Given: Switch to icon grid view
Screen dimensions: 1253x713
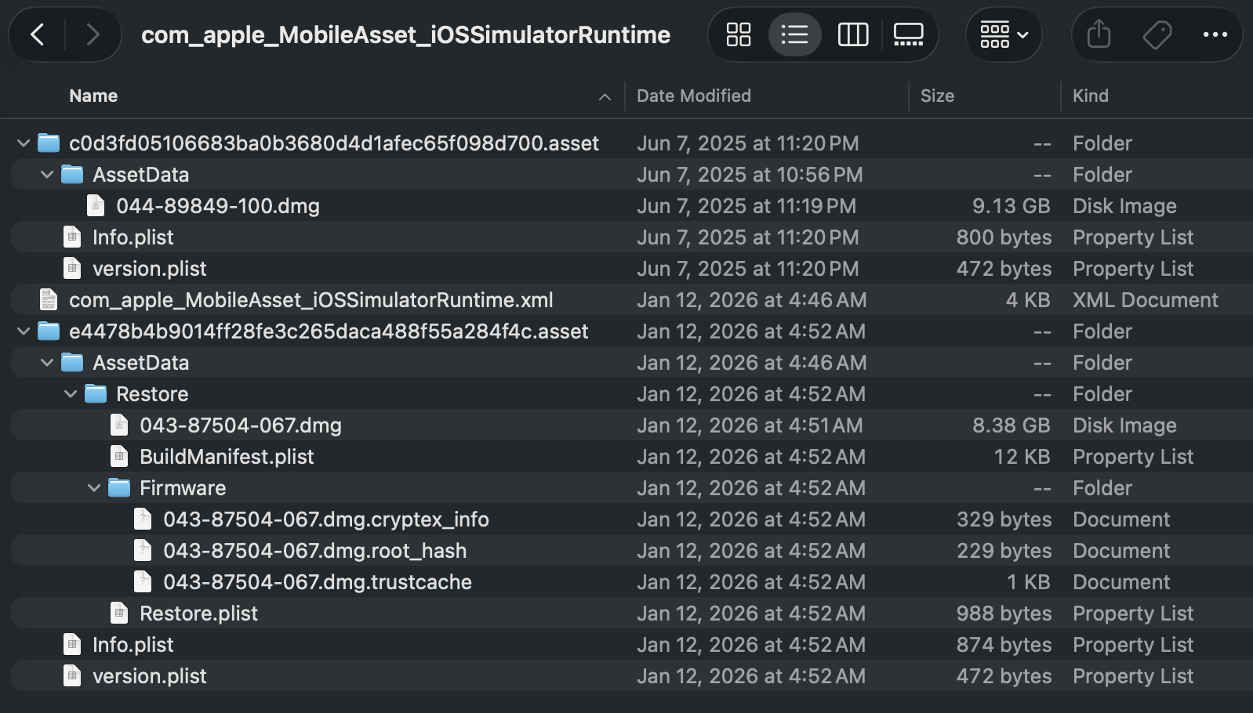Looking at the screenshot, I should coord(738,34).
